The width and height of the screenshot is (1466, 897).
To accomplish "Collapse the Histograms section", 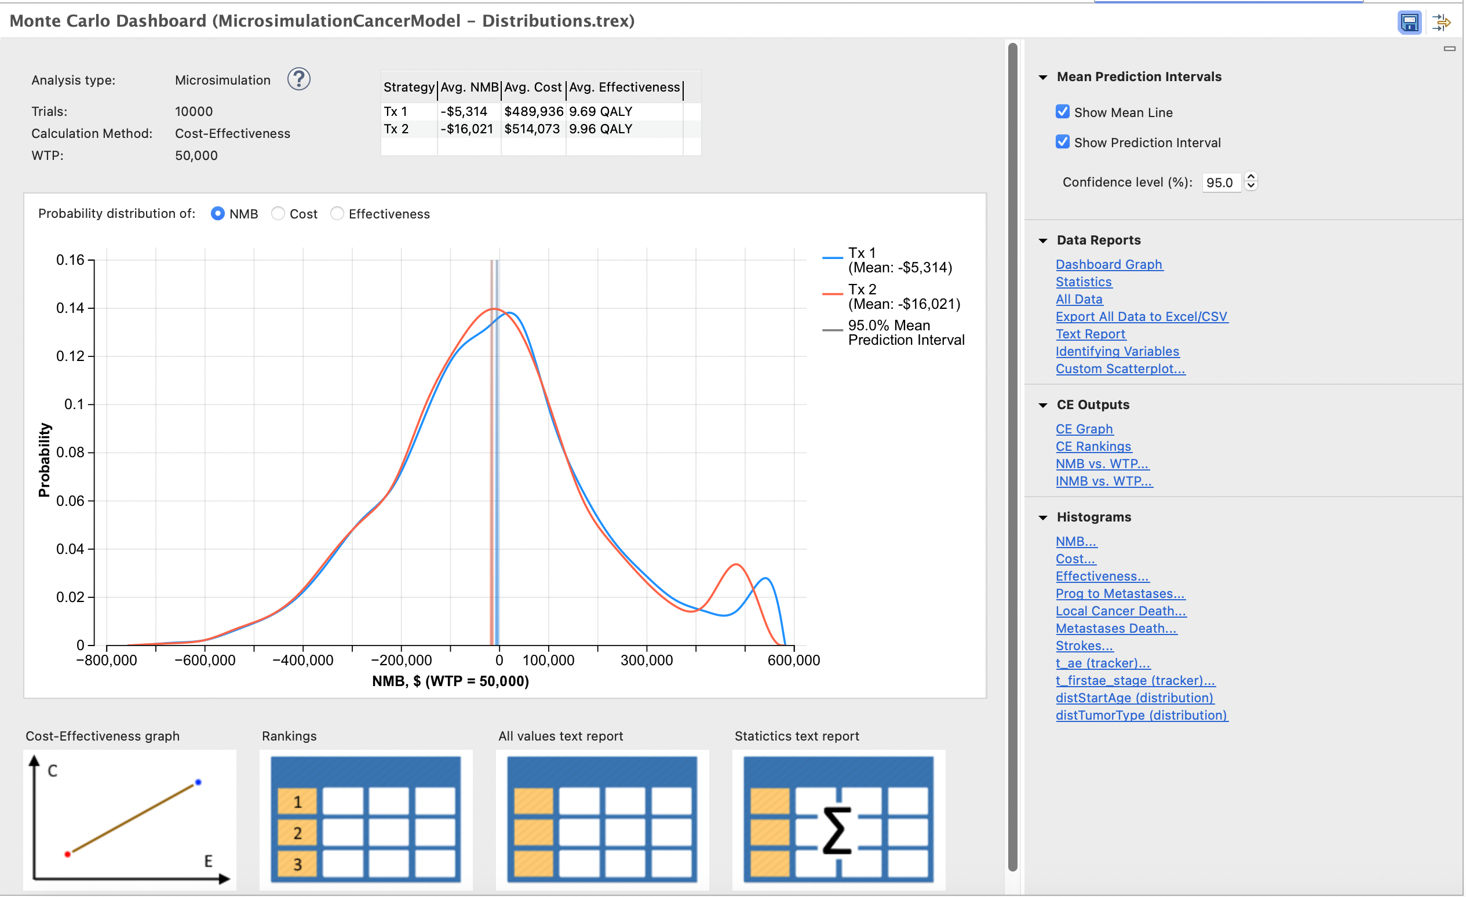I will pyautogui.click(x=1042, y=517).
